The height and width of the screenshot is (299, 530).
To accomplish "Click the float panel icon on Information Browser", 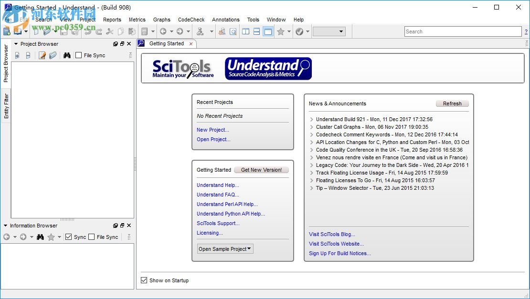I will 122,225.
